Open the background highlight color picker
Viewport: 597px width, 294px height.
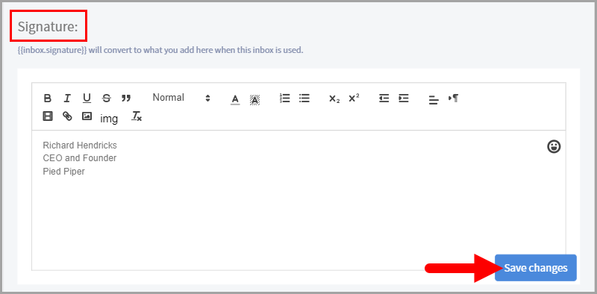coord(254,99)
